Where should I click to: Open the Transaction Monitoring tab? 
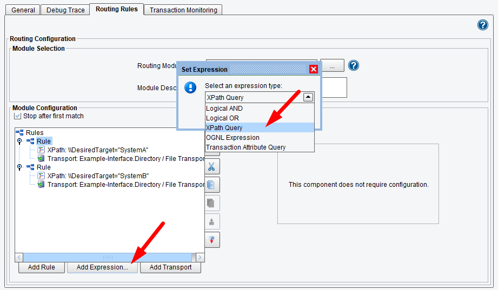pyautogui.click(x=183, y=10)
